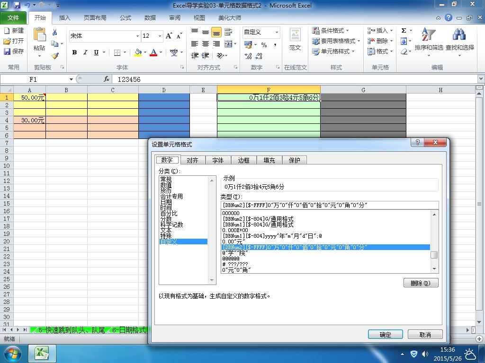Click the 类型 format code input field

(330, 205)
